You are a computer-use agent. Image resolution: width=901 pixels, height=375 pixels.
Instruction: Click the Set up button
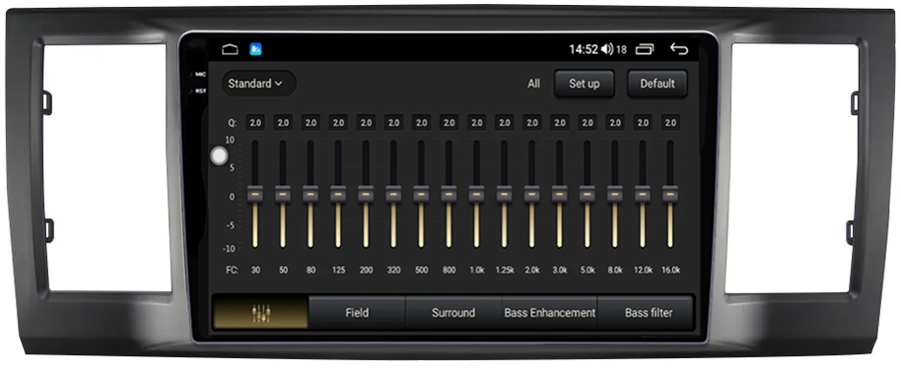tap(584, 84)
